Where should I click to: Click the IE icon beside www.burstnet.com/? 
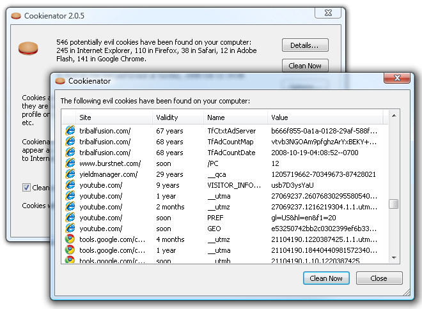[x=70, y=163]
